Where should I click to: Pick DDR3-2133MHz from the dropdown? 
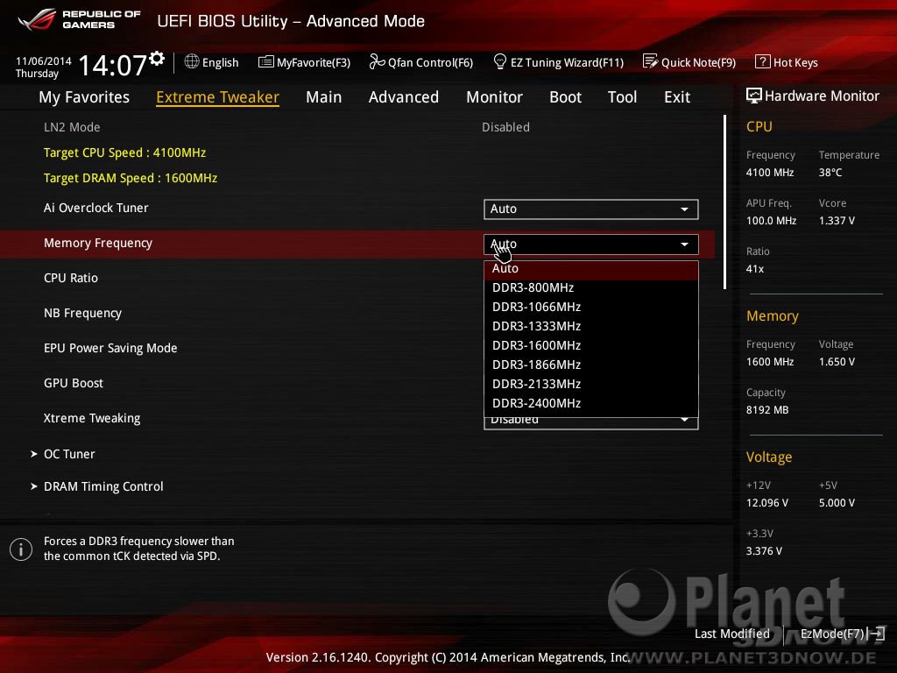[x=591, y=384]
